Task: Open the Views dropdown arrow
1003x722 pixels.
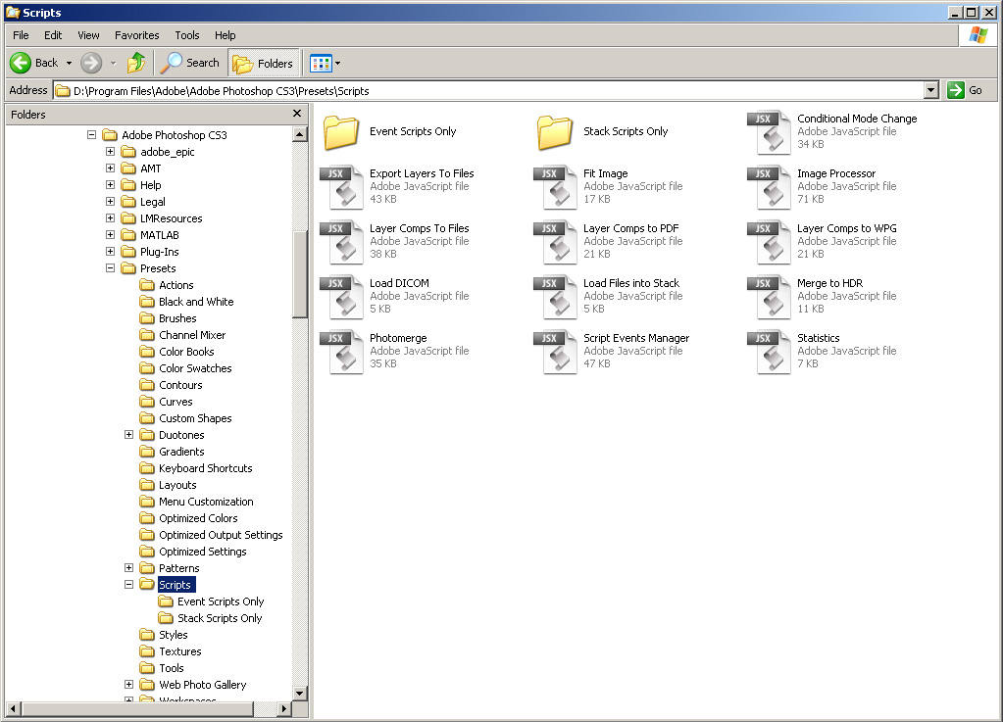Action: pos(337,64)
